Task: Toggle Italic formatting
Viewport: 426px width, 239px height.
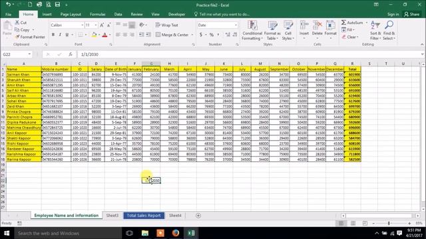Action: tap(60, 35)
